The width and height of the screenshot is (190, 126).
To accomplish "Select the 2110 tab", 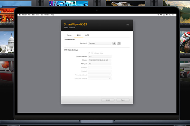I will click(x=78, y=35).
